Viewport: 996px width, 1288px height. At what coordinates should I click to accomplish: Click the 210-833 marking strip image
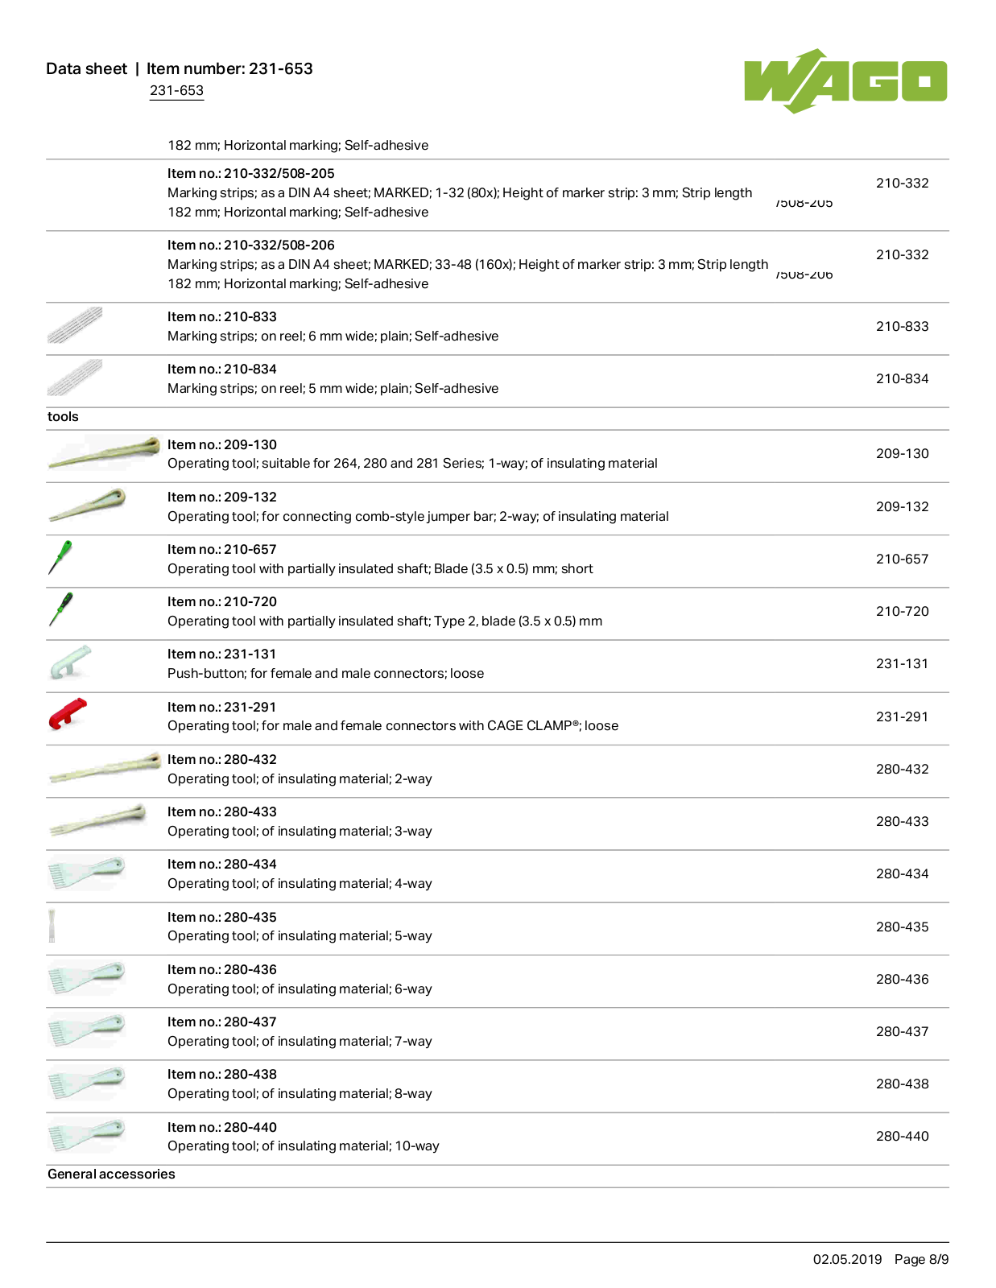(x=75, y=325)
